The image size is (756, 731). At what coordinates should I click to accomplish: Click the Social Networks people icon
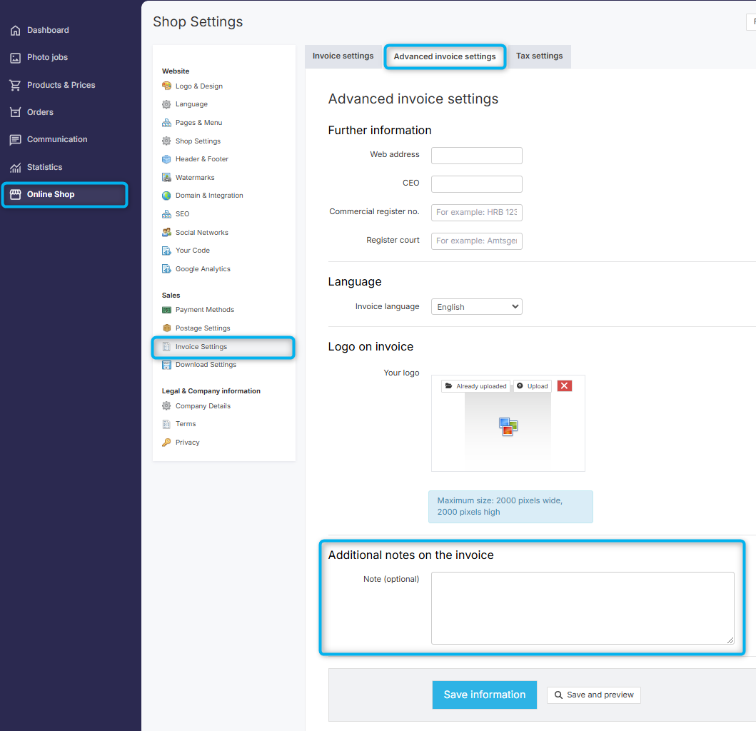click(x=166, y=232)
